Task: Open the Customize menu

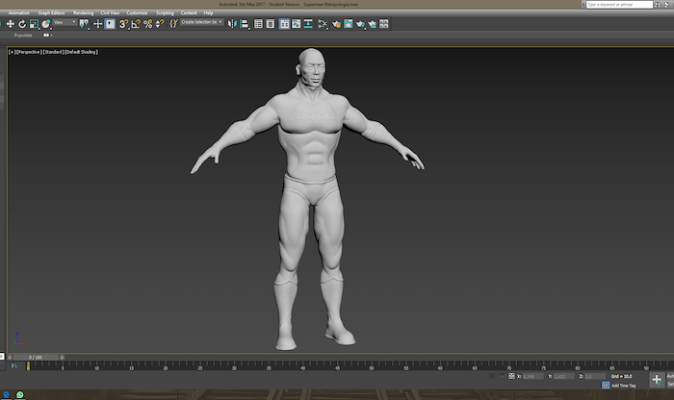Action: click(x=137, y=12)
